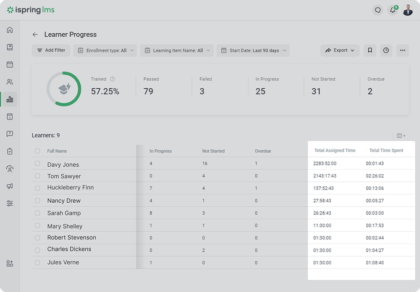The image size is (420, 292).
Task: Go back using the arrow beside Learner Progress
Action: (35, 35)
